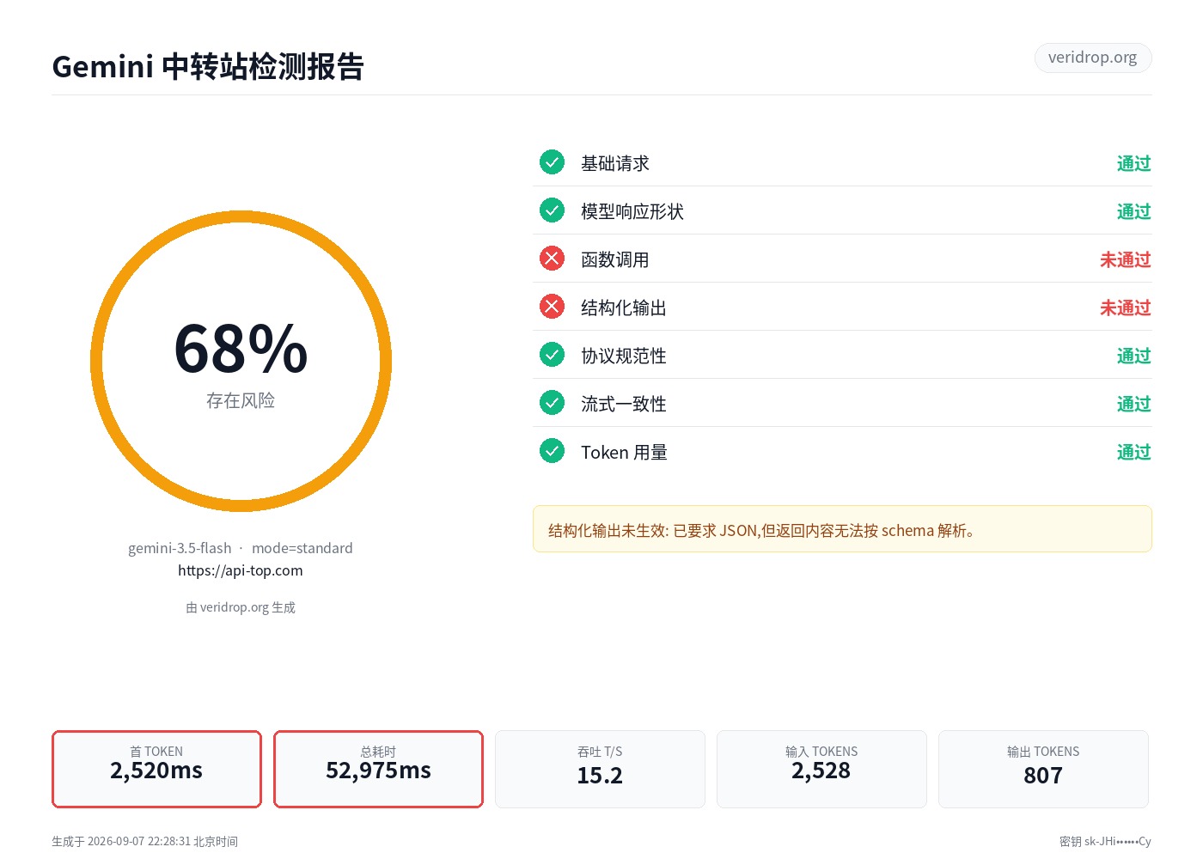Click the yellow 结构化输出未生效 warning banner

[x=842, y=529]
